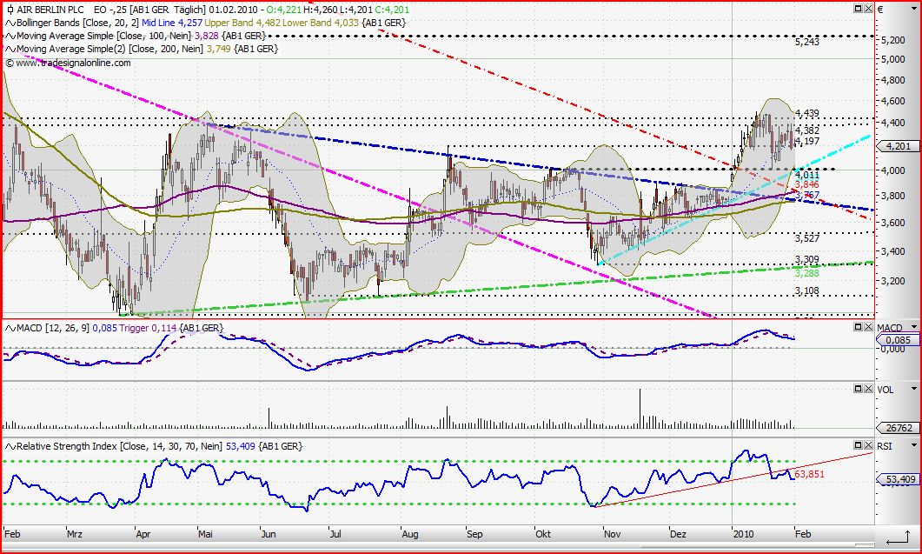Screen dimensions: 922x554
Task: Select the Relative Strength Index legend text
Action: click(119, 446)
